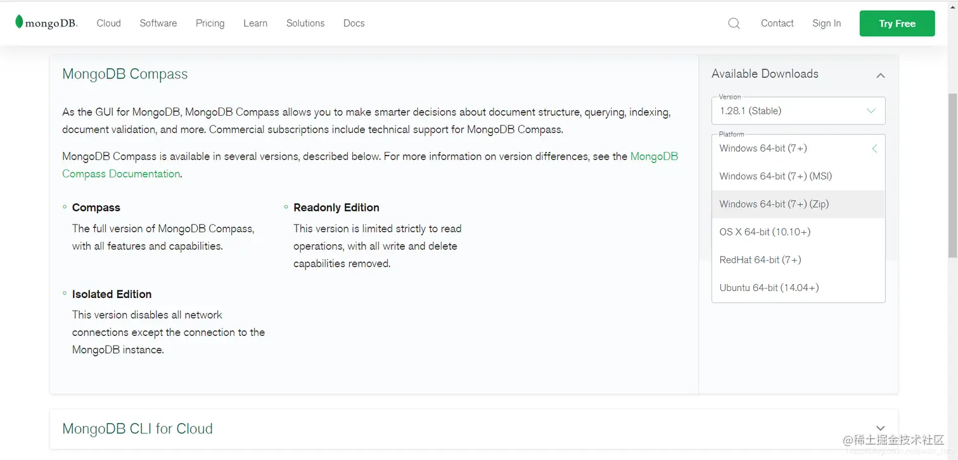The image size is (958, 460).
Task: Select Windows 64-bit (7+) platform option
Action: 798,149
